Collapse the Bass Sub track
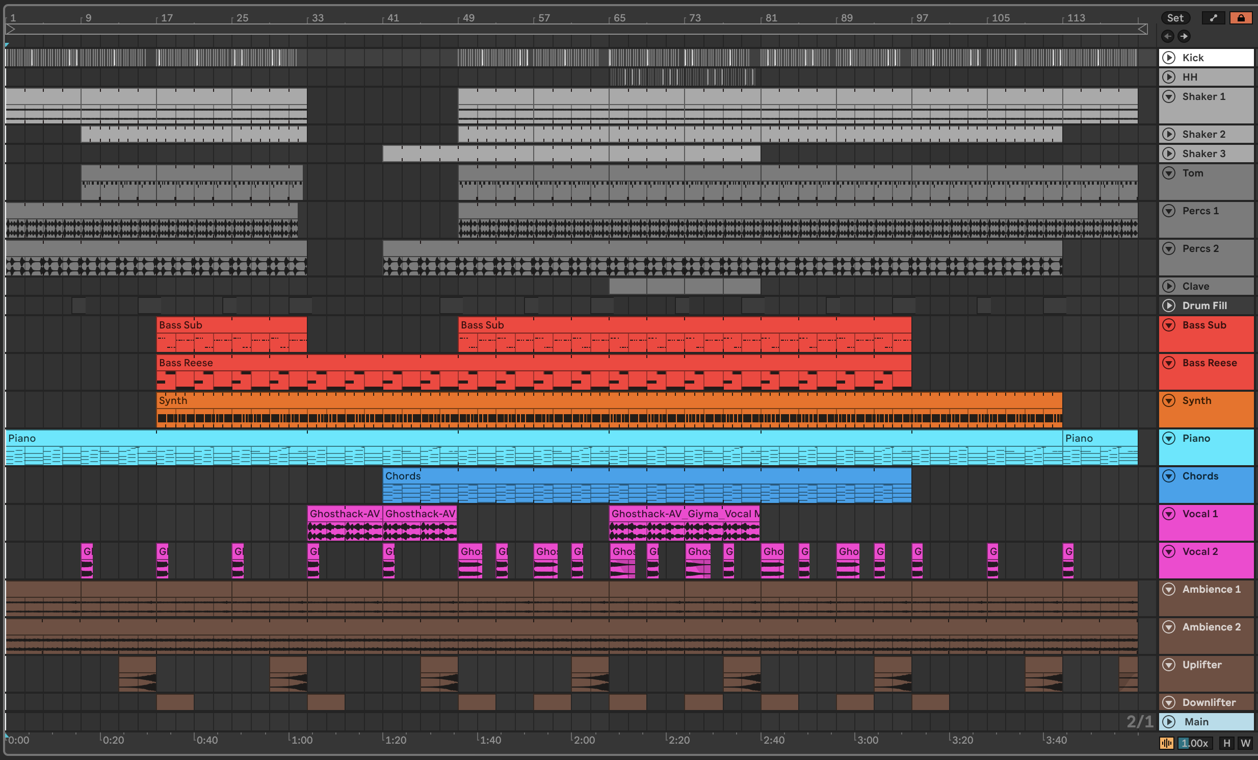 point(1169,325)
